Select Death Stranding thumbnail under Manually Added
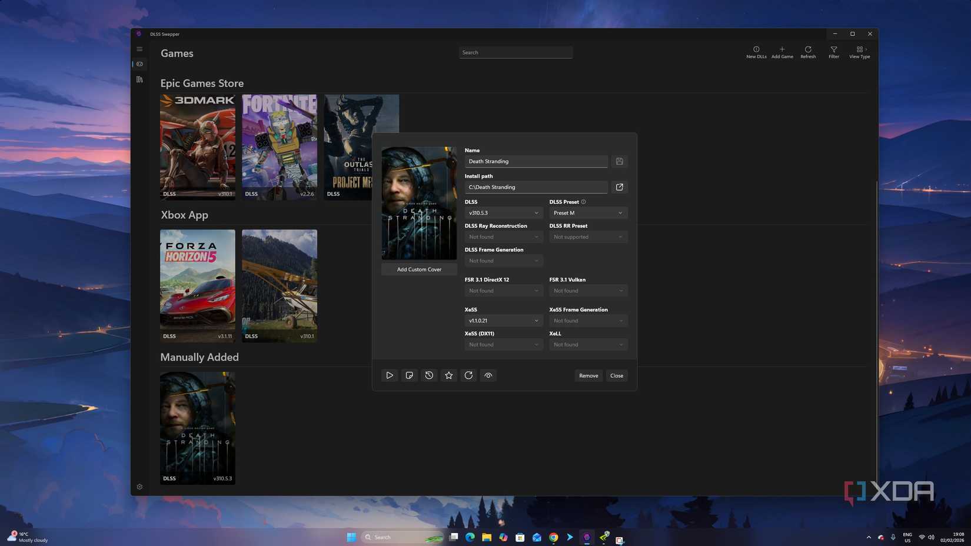This screenshot has height=546, width=971. coord(198,428)
